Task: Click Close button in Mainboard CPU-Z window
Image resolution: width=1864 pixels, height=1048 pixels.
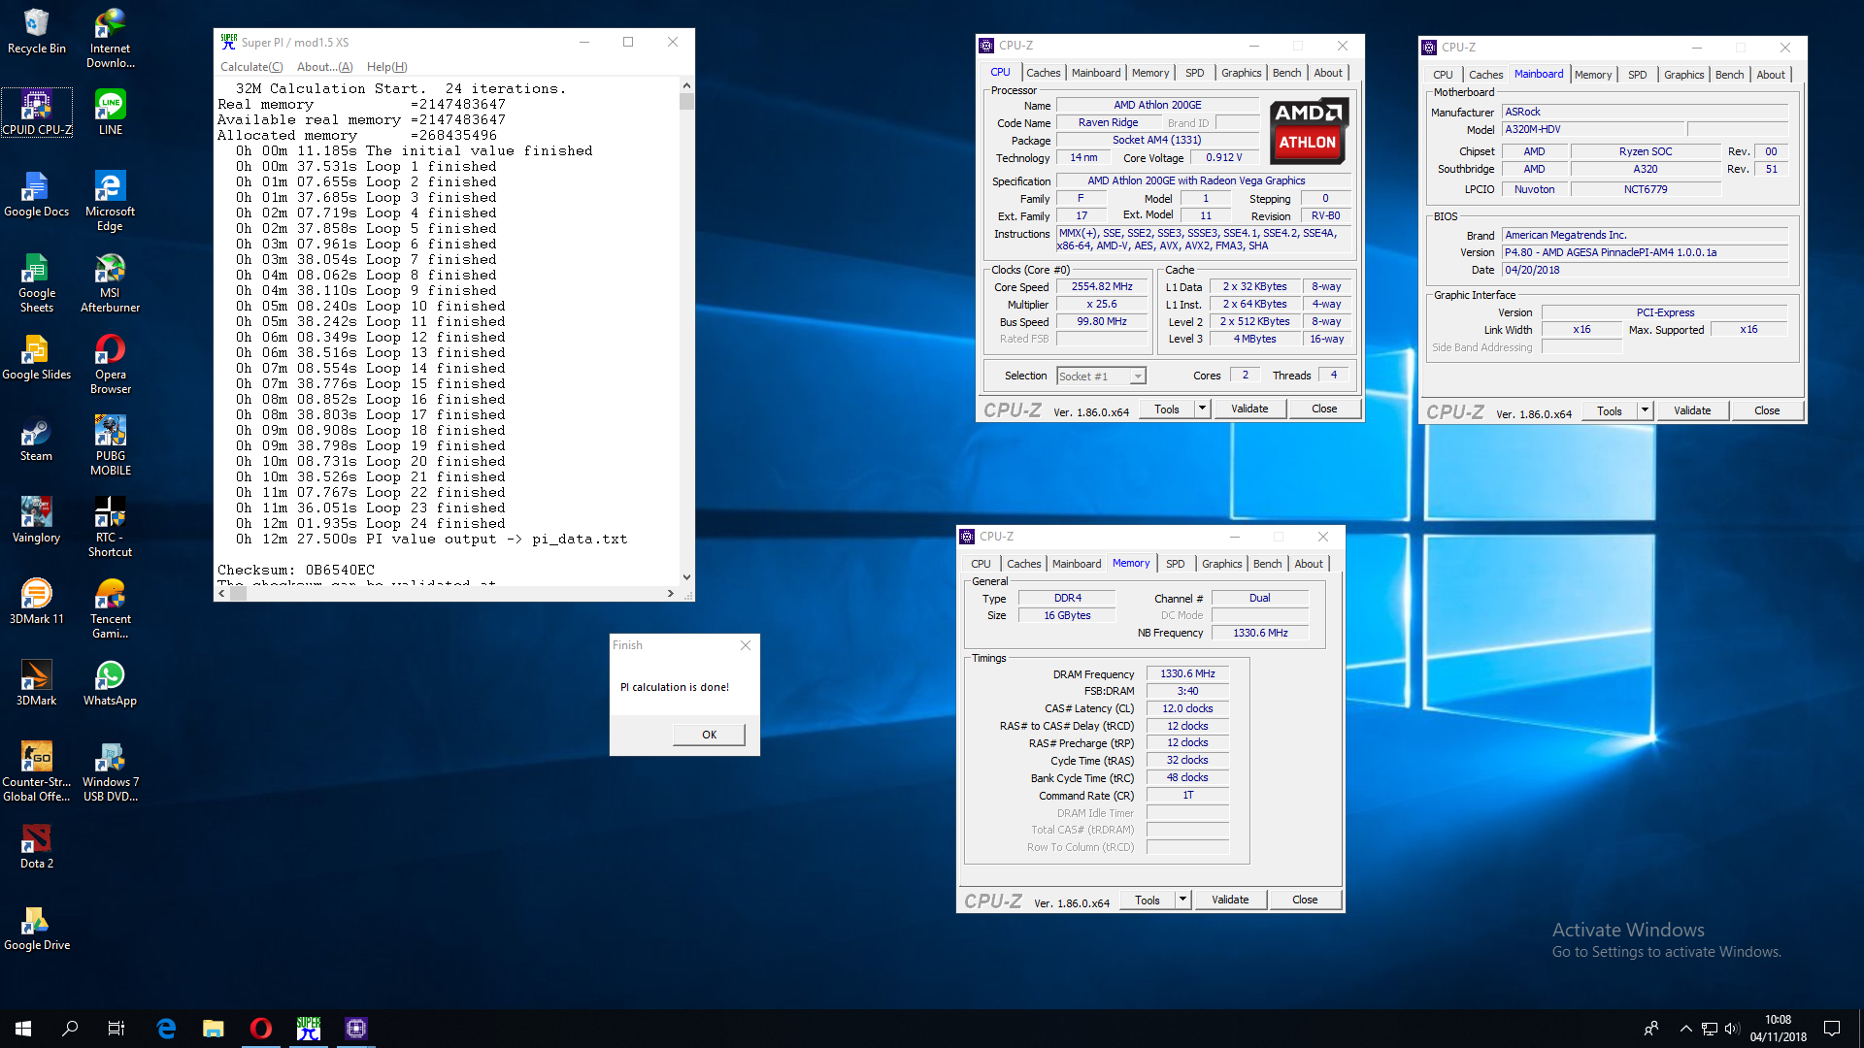Action: [1767, 410]
